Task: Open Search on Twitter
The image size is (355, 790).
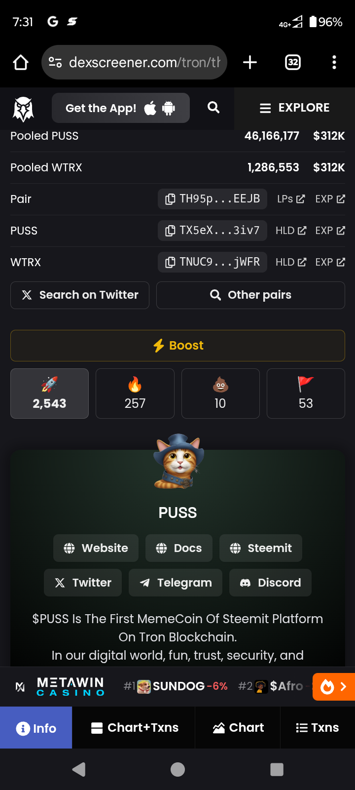Action: [80, 295]
